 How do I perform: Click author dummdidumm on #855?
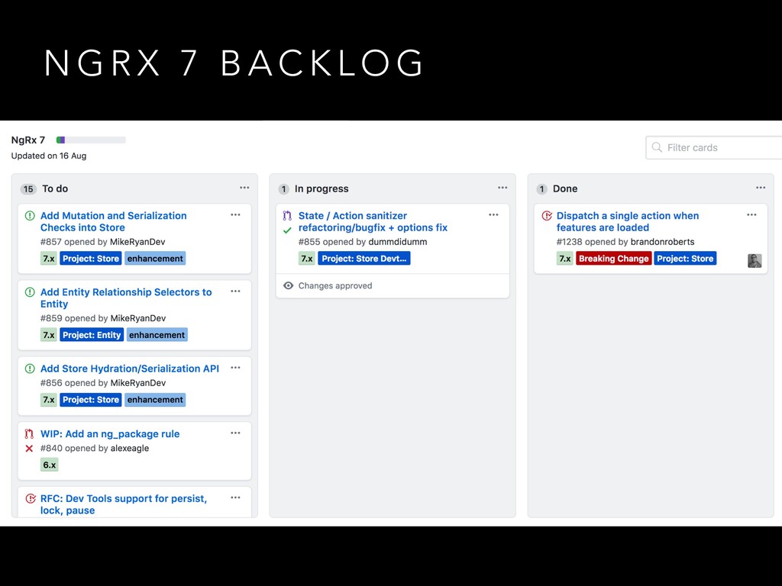point(397,242)
